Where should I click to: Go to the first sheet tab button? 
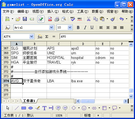pos(4,101)
